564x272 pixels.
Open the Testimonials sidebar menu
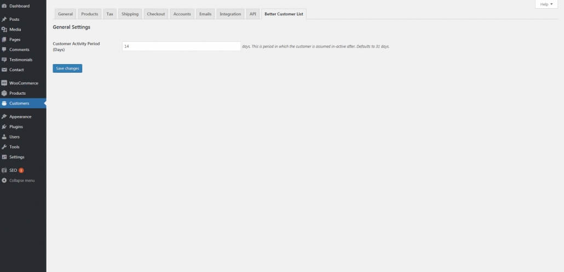click(21, 60)
